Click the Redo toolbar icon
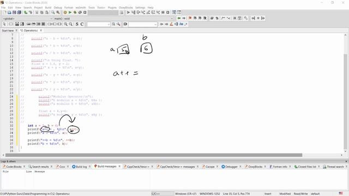 pos(31,13)
